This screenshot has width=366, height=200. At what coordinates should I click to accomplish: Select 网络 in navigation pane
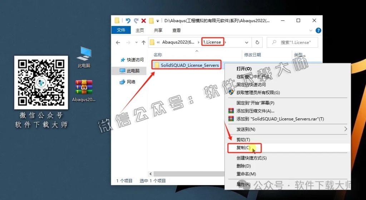(128, 82)
